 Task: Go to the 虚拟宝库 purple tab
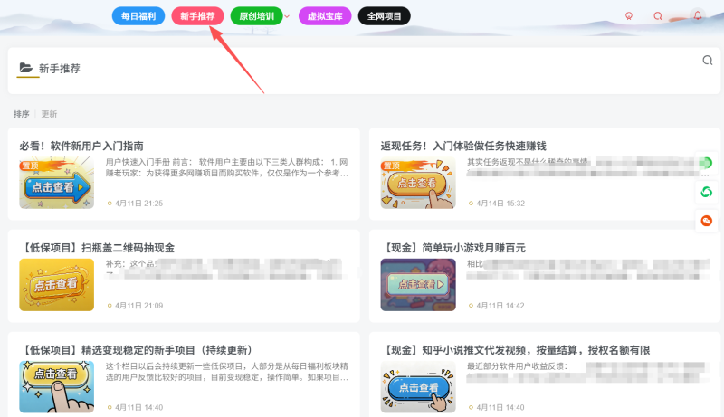(x=325, y=16)
